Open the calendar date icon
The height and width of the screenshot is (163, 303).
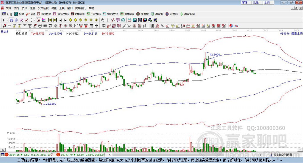tap(130, 20)
